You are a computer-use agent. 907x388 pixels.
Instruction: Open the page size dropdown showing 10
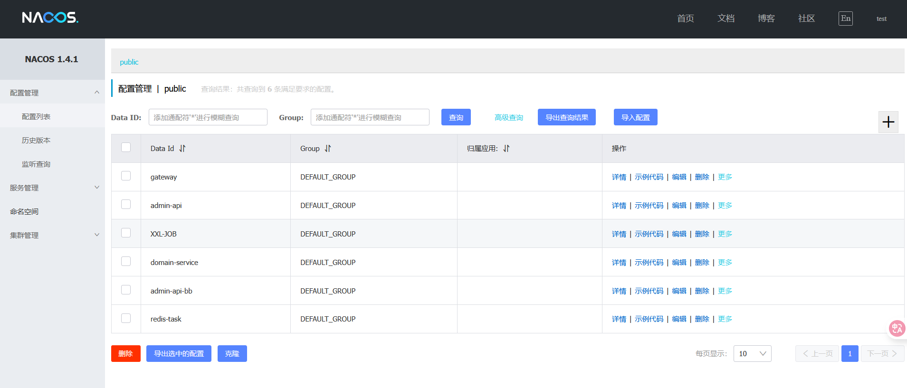pos(752,354)
